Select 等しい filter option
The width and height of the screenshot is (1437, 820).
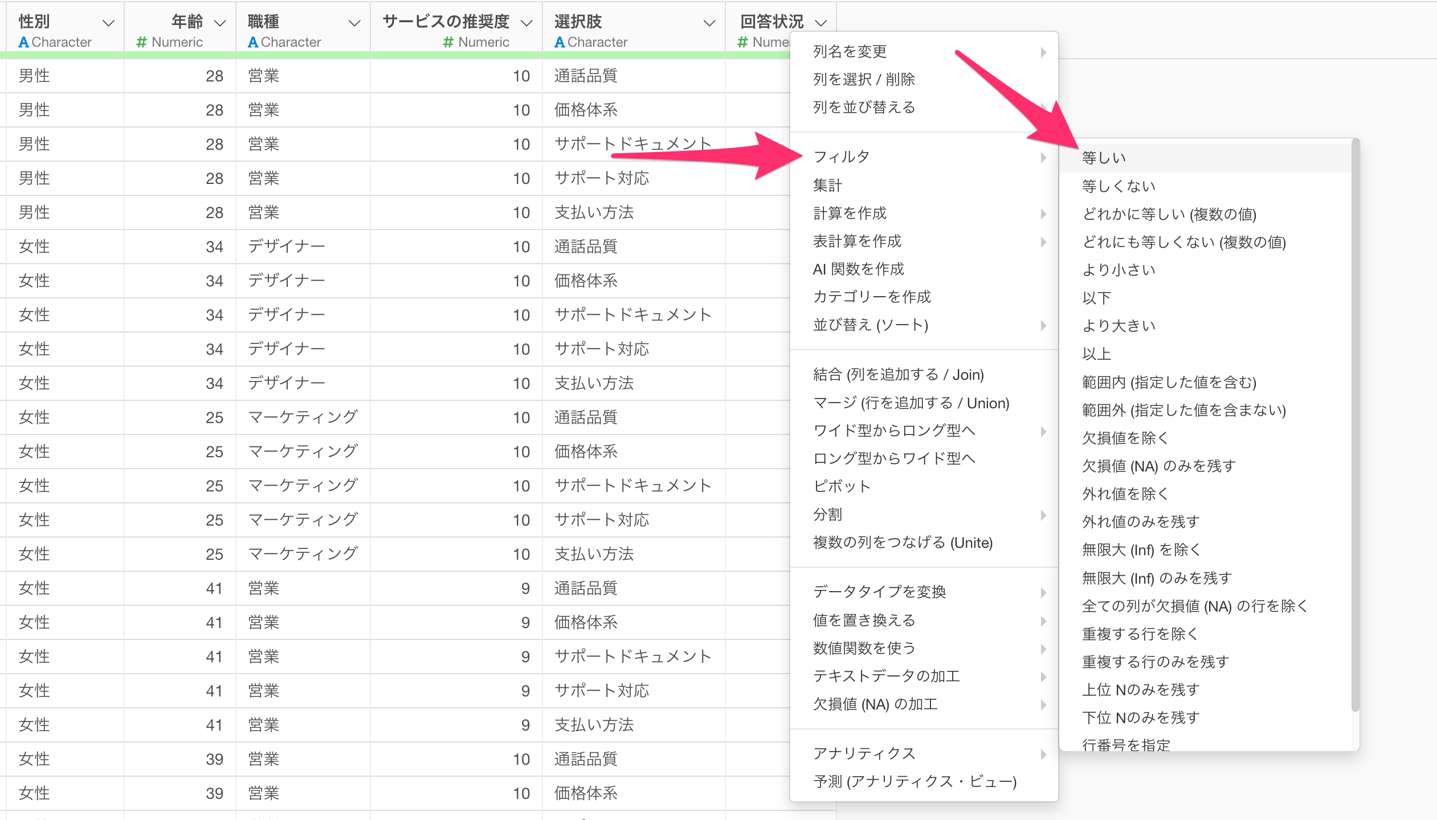pyautogui.click(x=1104, y=158)
